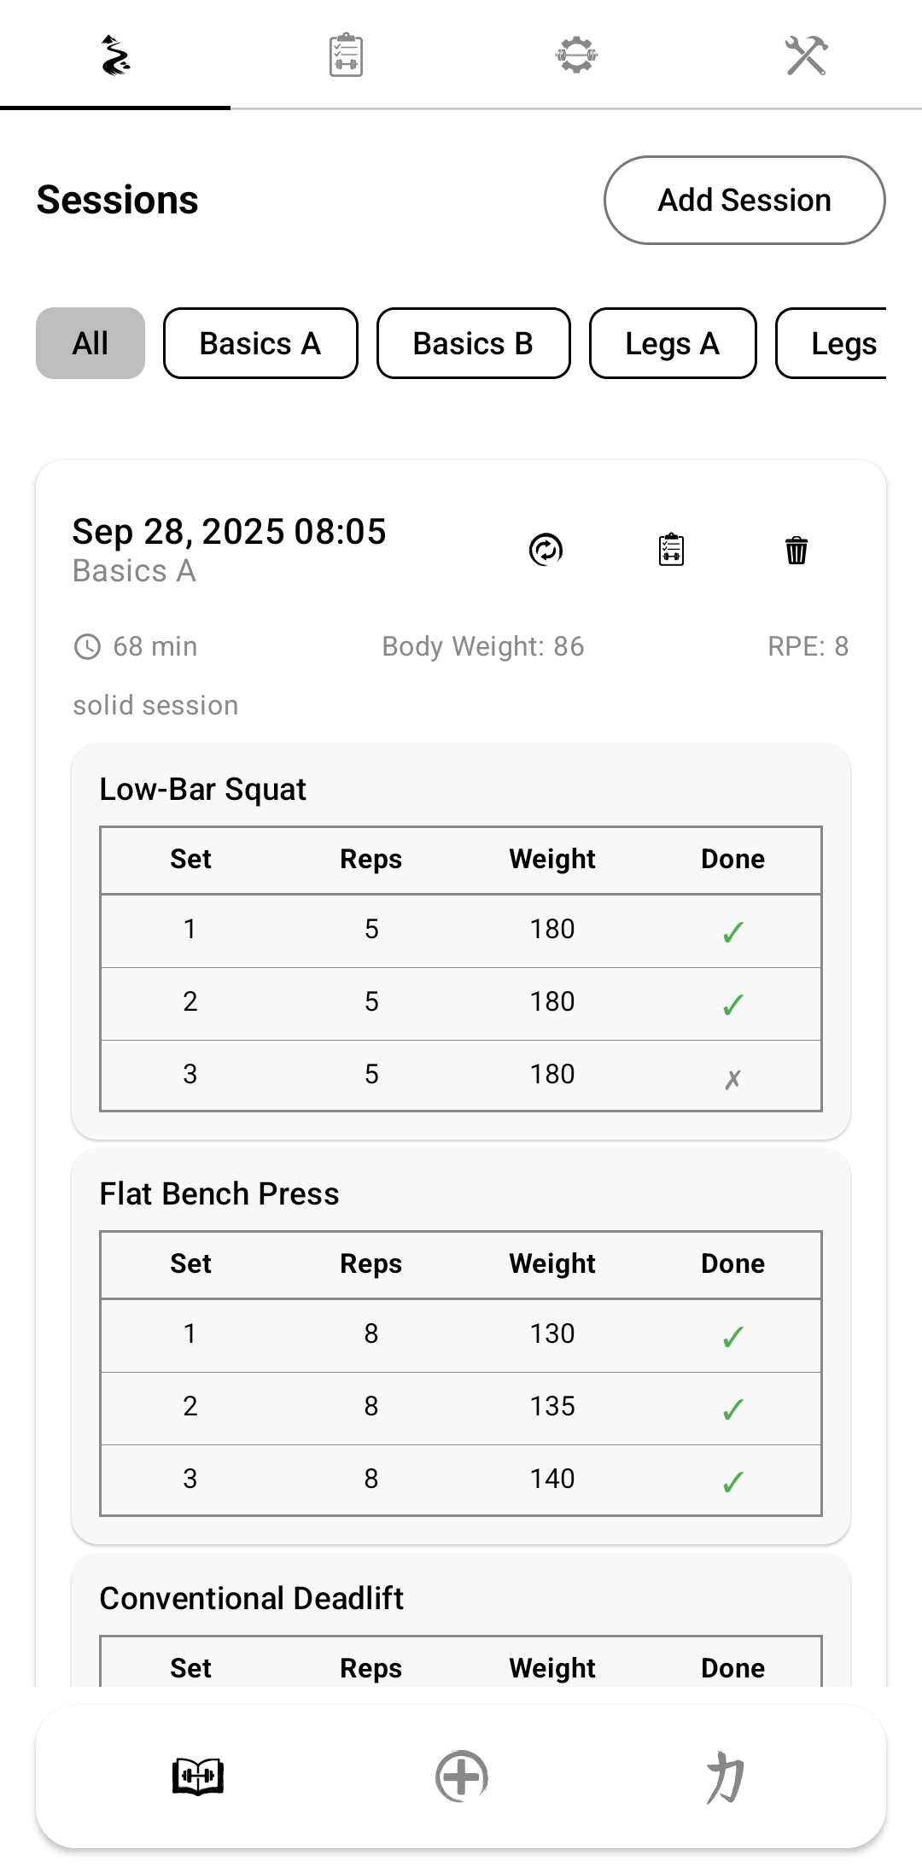Filter sessions by Legs A
The width and height of the screenshot is (922, 1867).
673,343
